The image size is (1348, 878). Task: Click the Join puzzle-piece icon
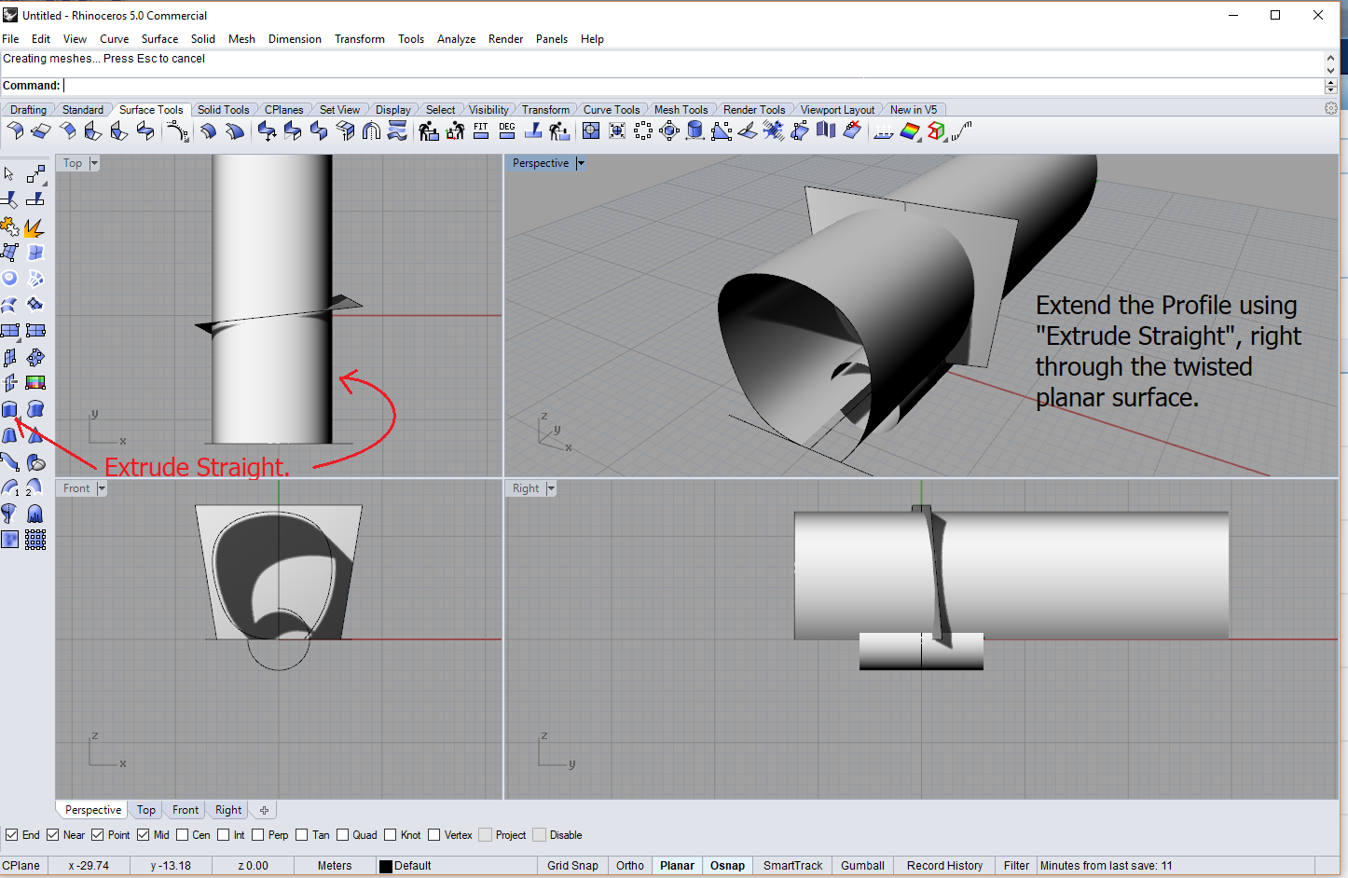click(x=9, y=227)
